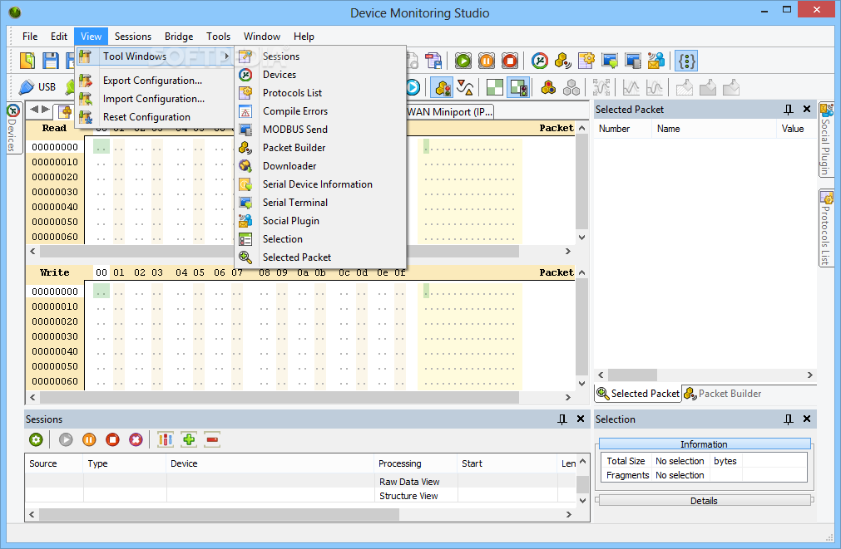
Task: Click the colored honeycomb toolbar icon
Action: [548, 87]
